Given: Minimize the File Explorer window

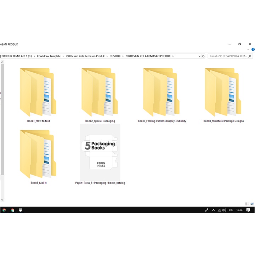Looking at the screenshot, I should pos(229,44).
